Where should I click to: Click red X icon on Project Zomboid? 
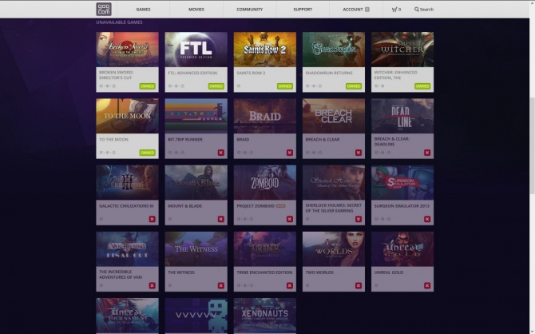click(290, 219)
